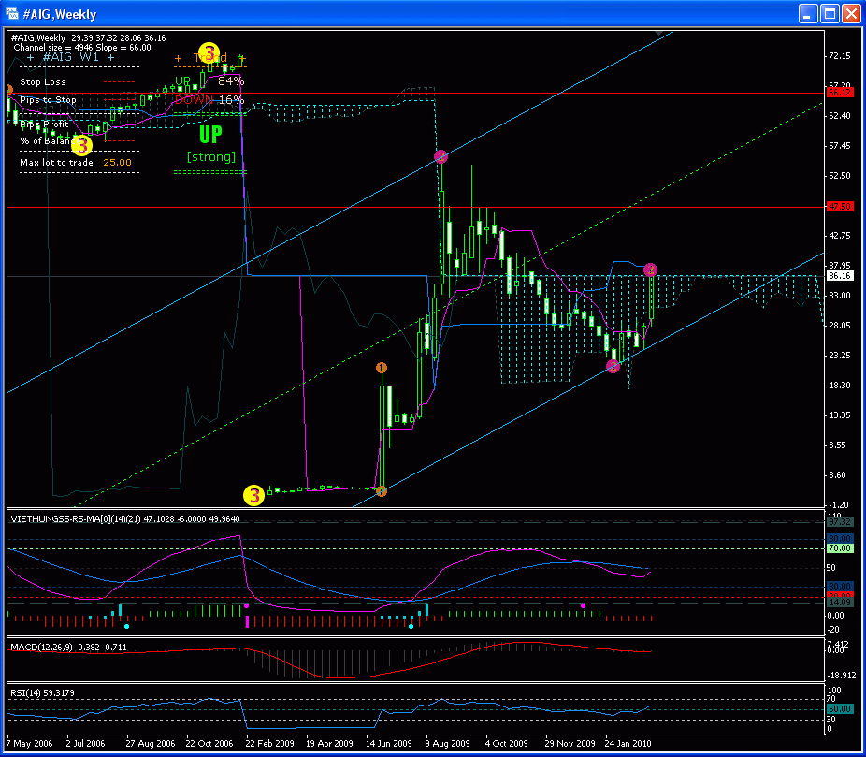Click the 50.00 level tag in RSI panel
The height and width of the screenshot is (757, 866).
840,709
